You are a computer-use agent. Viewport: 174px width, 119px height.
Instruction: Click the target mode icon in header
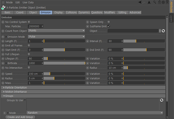(163, 2)
